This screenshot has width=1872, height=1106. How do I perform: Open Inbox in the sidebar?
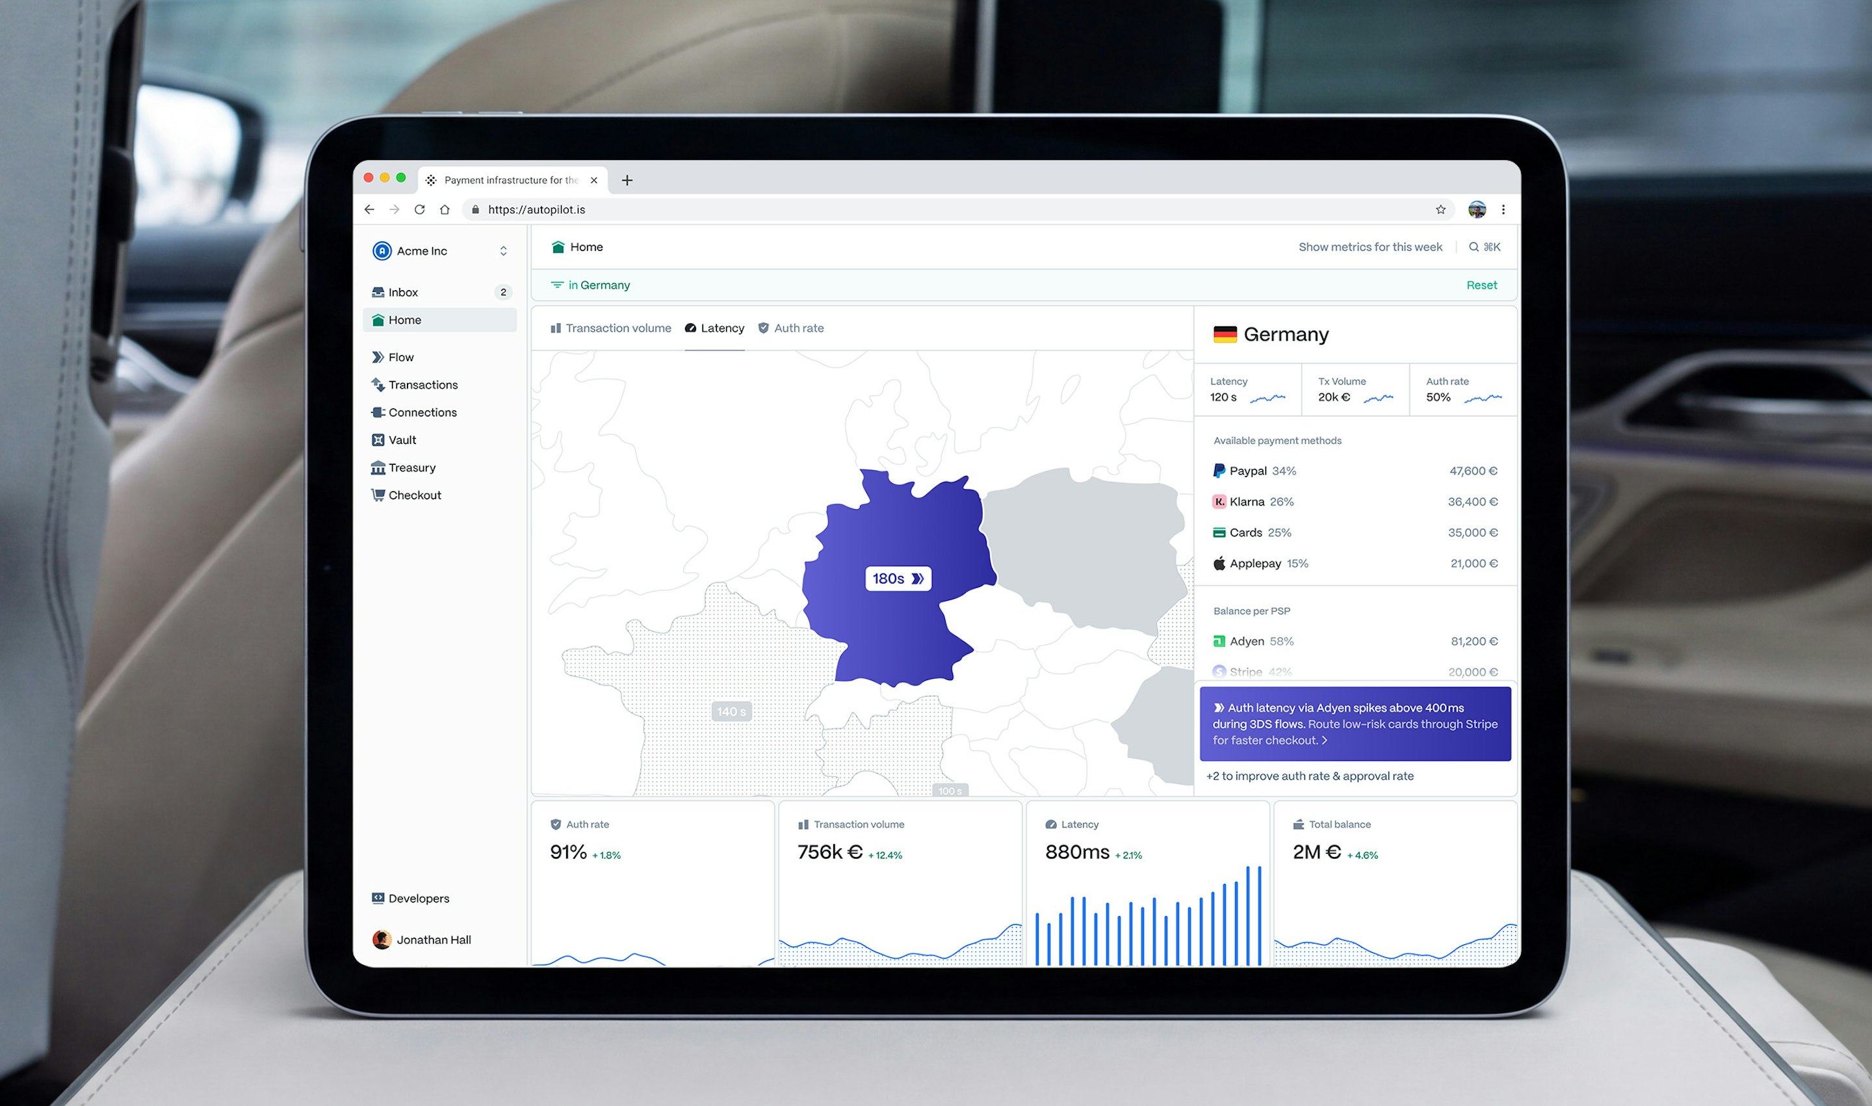tap(439, 292)
